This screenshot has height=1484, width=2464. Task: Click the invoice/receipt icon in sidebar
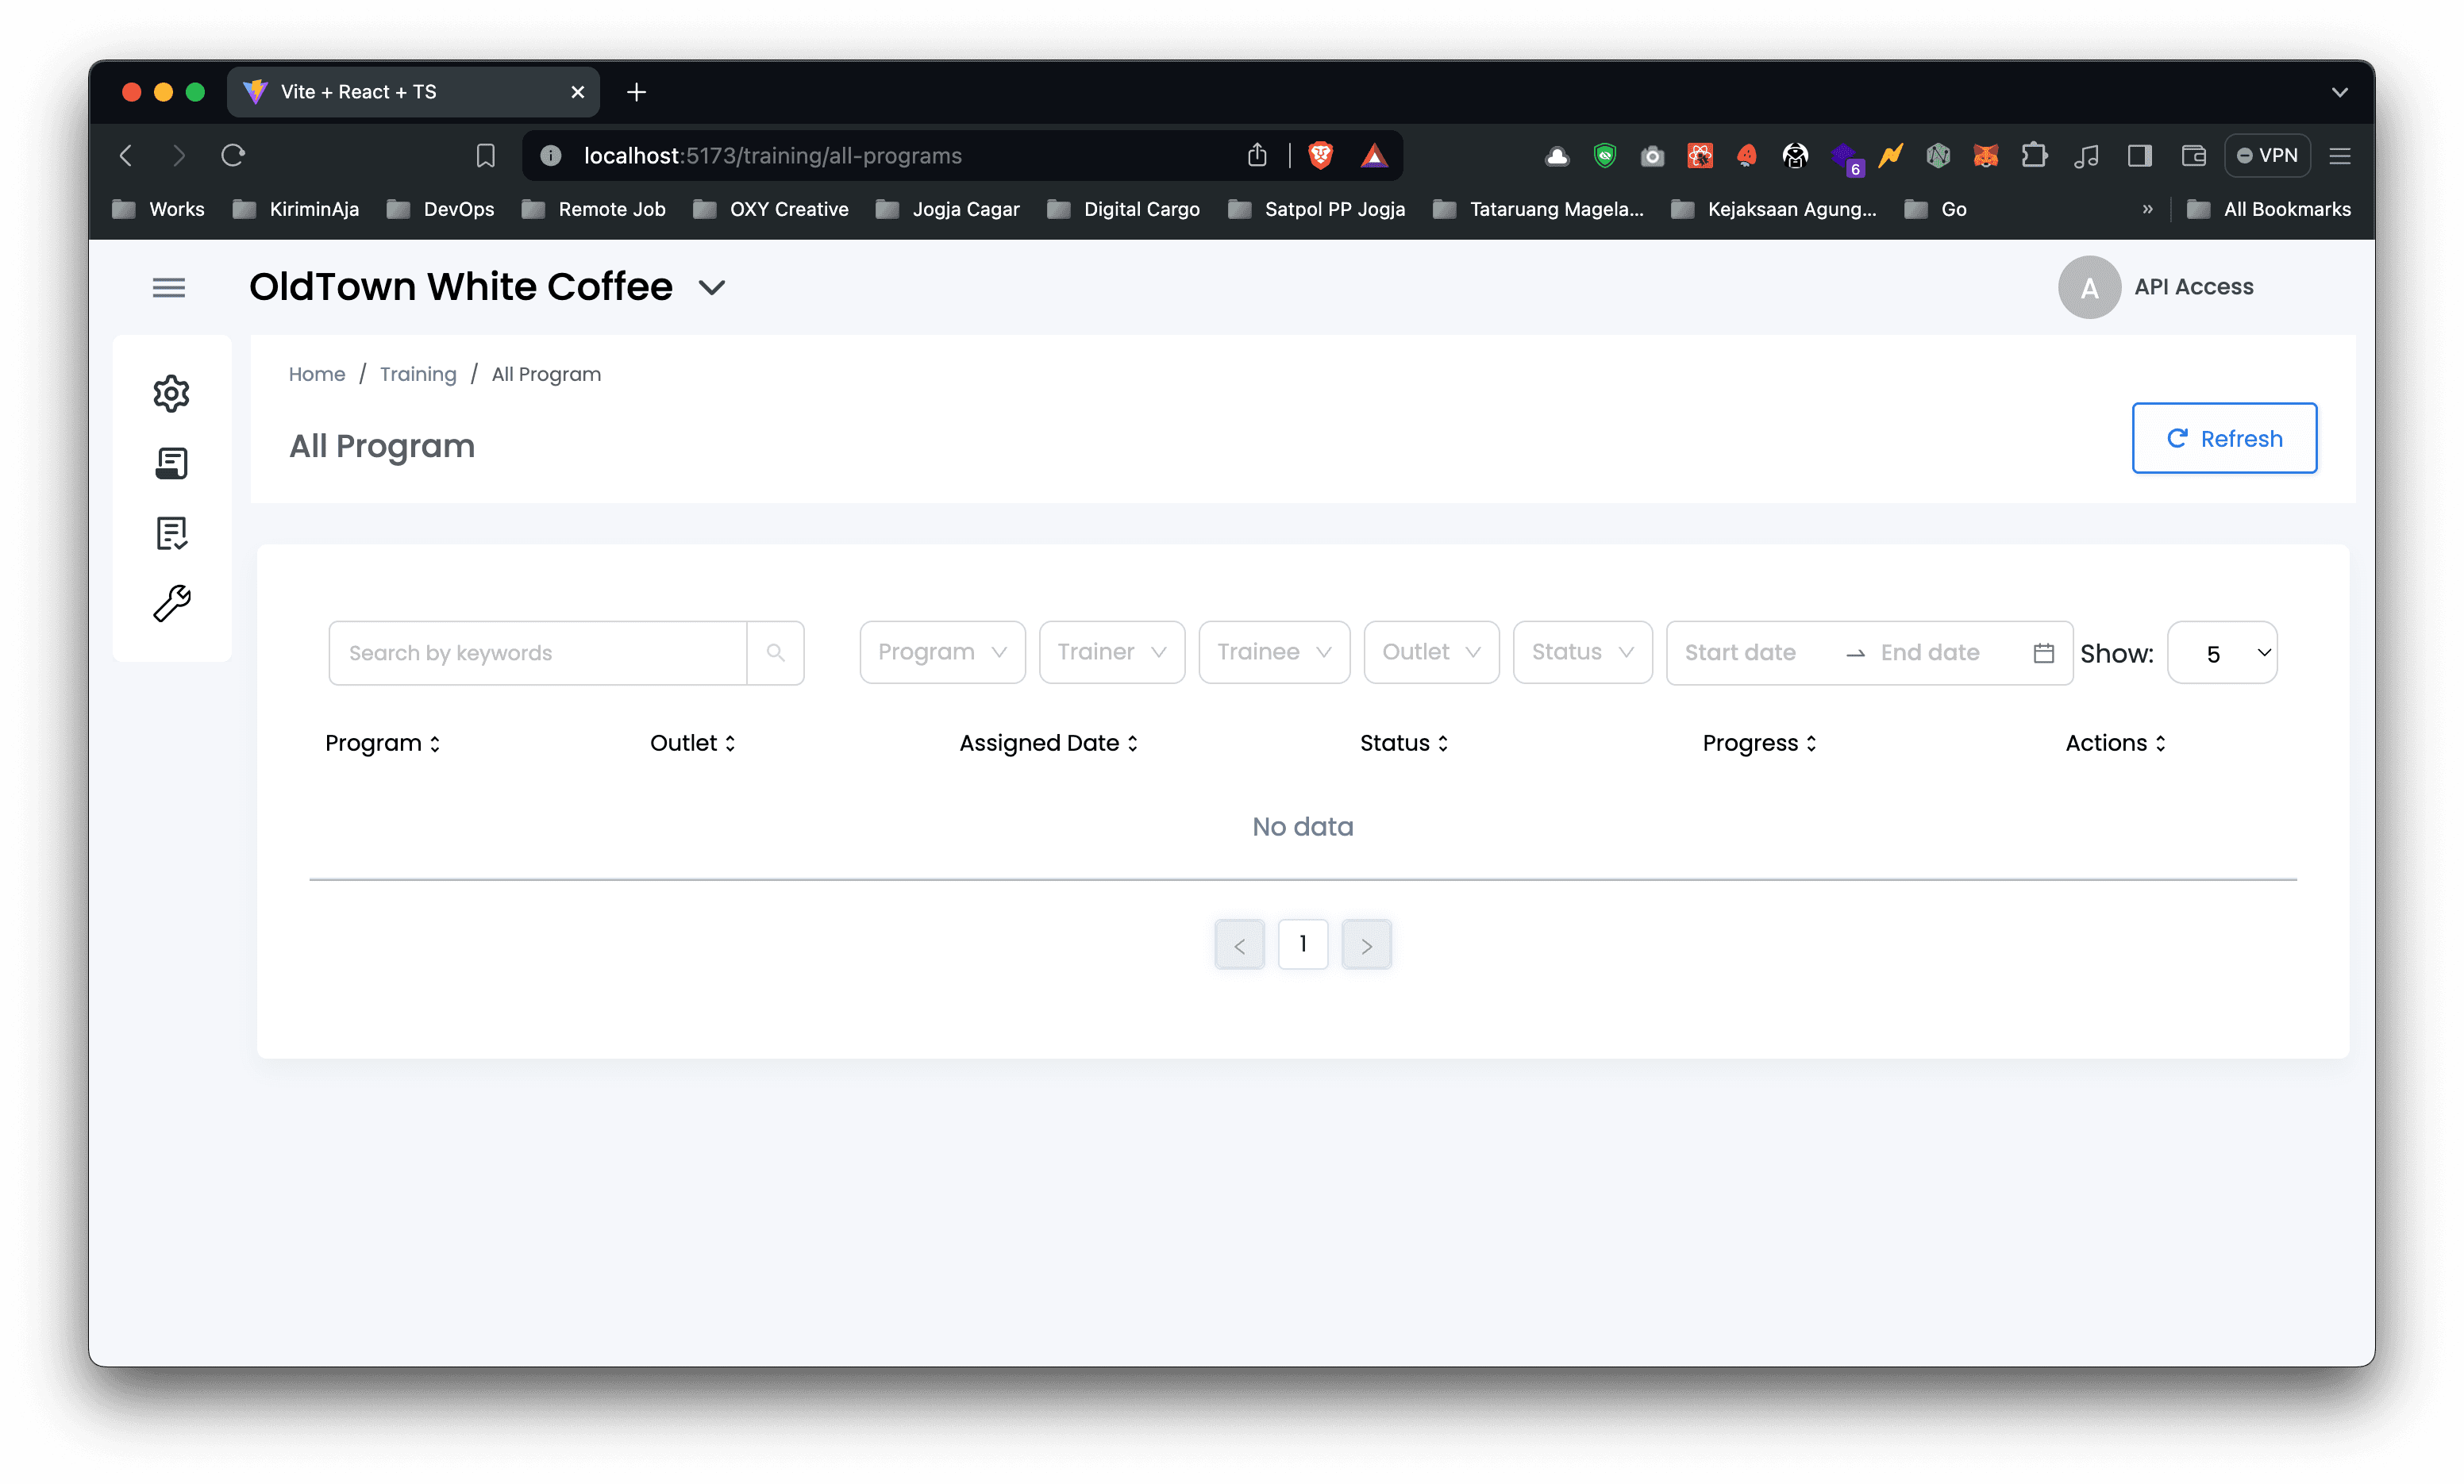171,461
